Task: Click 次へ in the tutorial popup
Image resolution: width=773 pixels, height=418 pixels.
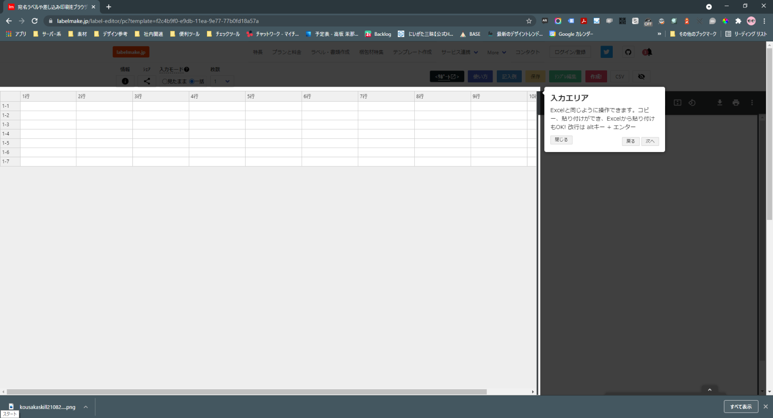Action: point(650,141)
